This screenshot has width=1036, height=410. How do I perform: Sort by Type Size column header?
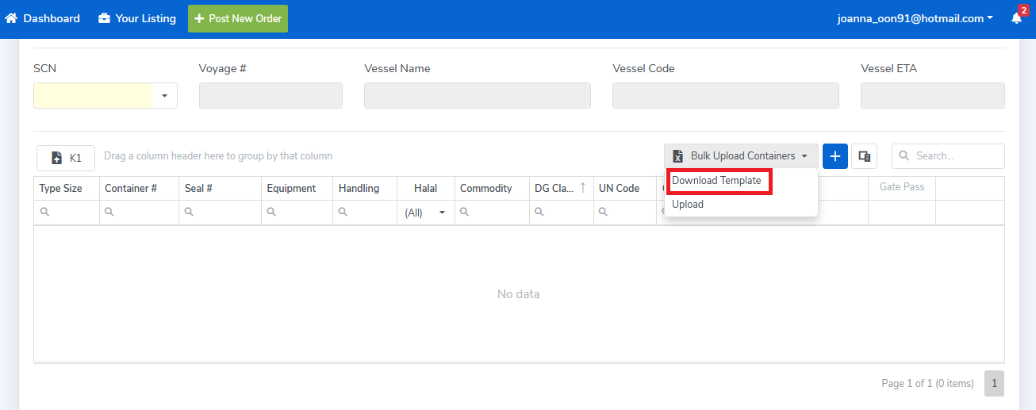click(x=61, y=189)
